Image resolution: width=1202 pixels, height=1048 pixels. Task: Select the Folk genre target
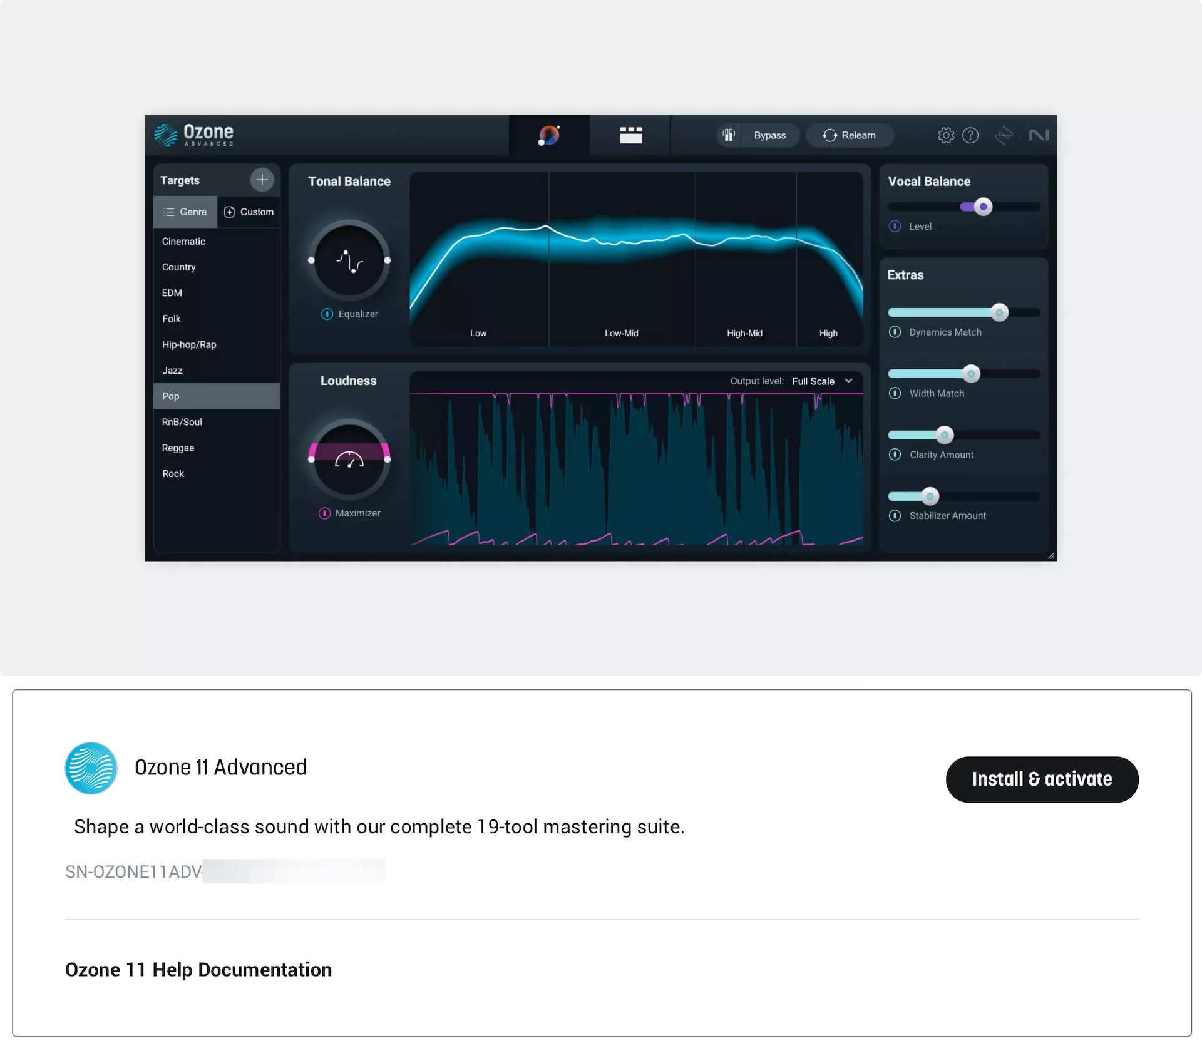(x=217, y=319)
